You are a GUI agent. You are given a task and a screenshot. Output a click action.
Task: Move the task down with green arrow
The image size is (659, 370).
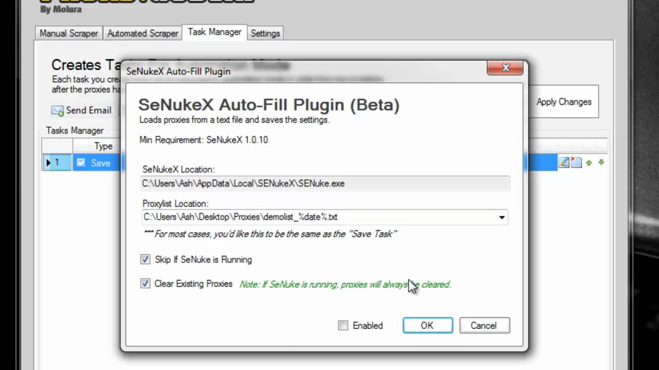601,163
